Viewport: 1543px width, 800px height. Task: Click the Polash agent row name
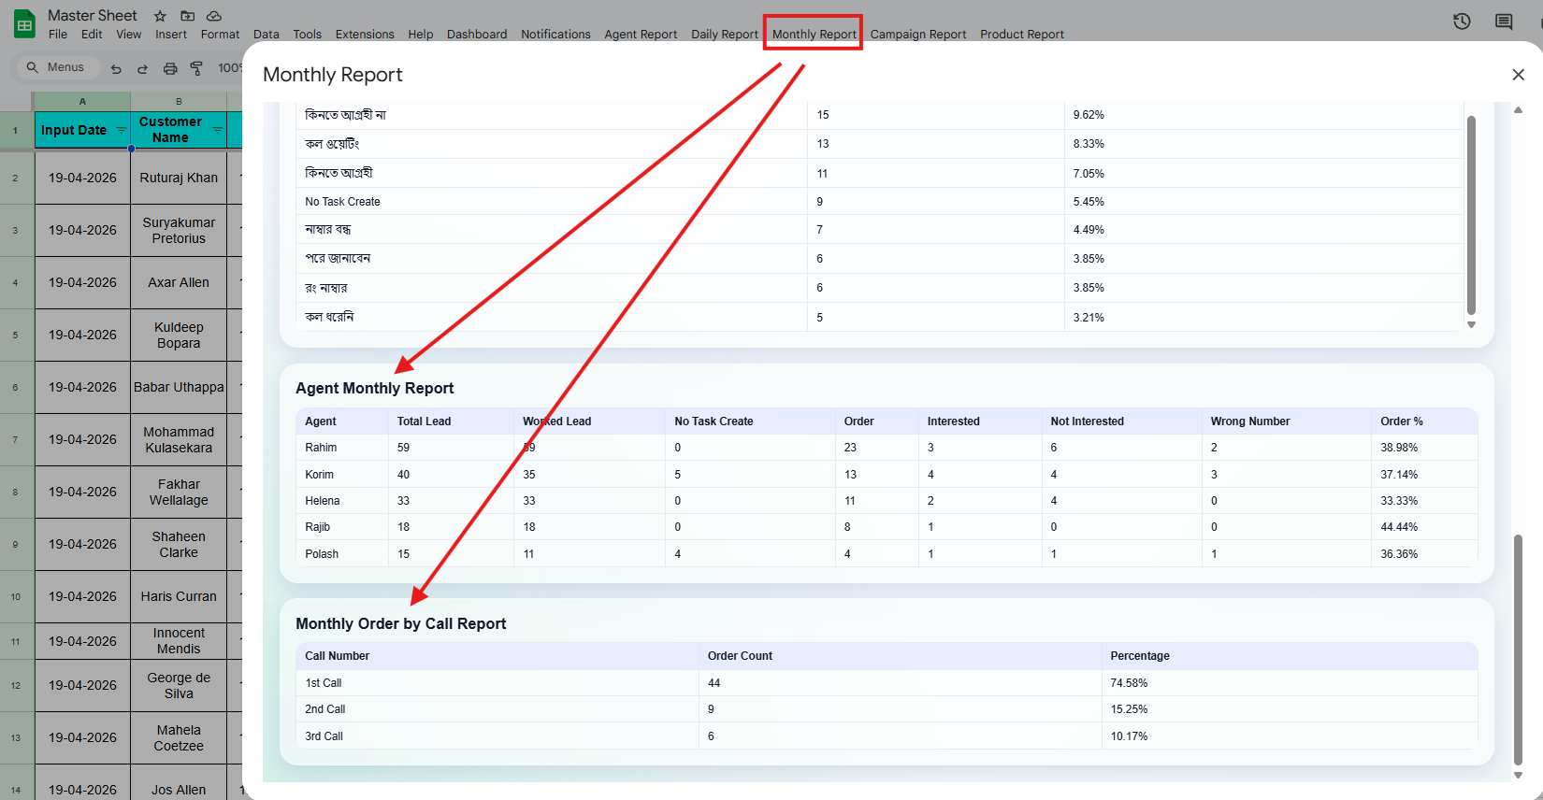(x=322, y=554)
